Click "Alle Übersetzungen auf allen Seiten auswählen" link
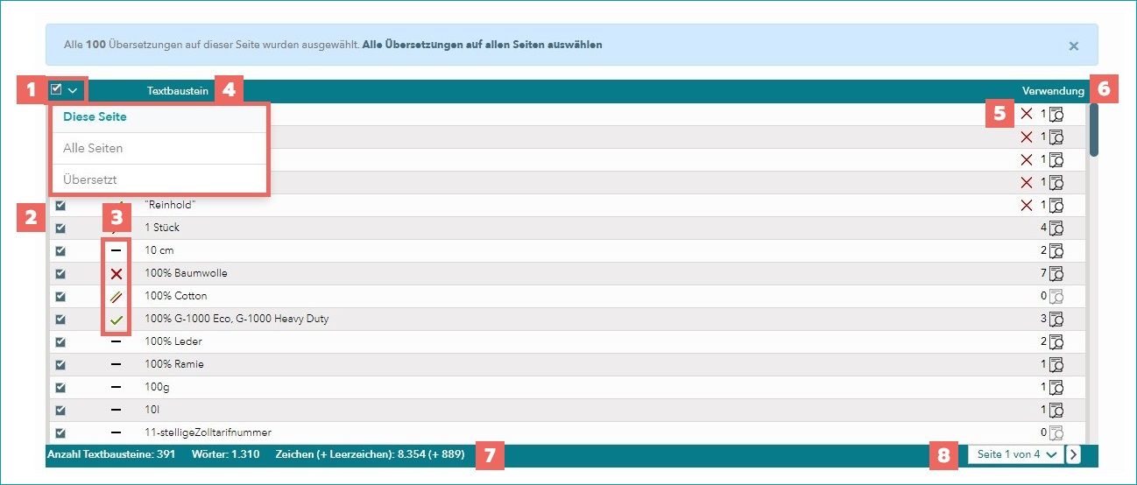The image size is (1137, 485). coord(483,45)
